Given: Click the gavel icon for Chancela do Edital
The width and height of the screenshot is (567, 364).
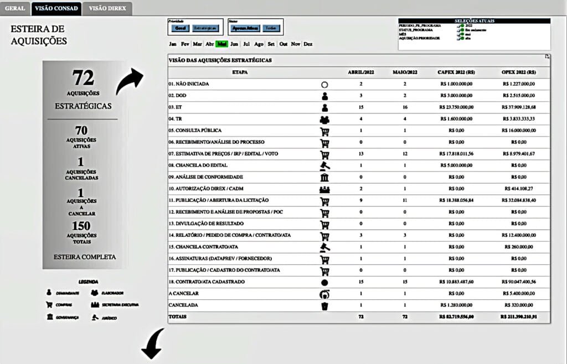Looking at the screenshot, I should point(324,165).
